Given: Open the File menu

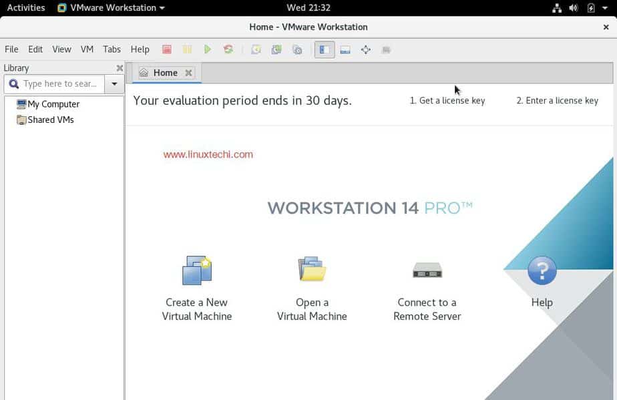Looking at the screenshot, I should [11, 49].
